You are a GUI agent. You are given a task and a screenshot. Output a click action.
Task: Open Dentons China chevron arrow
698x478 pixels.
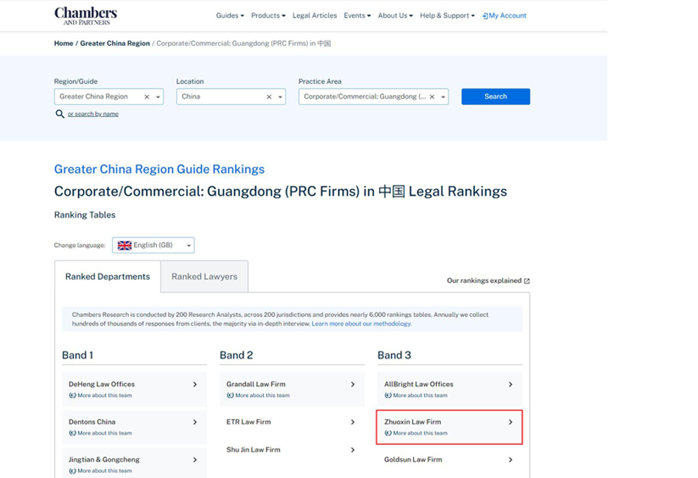195,422
